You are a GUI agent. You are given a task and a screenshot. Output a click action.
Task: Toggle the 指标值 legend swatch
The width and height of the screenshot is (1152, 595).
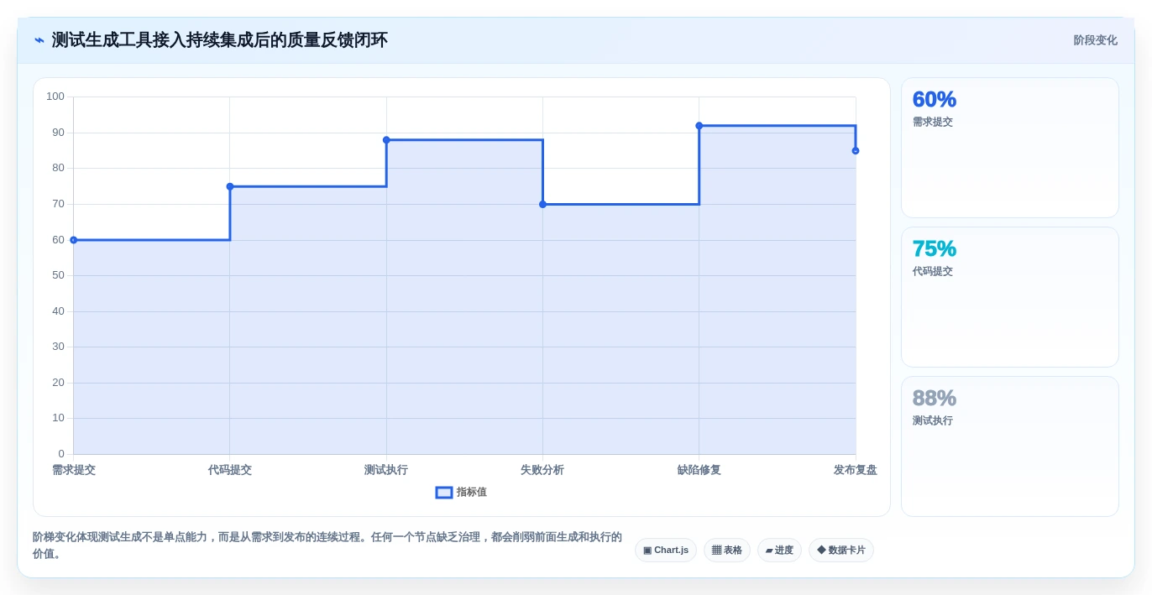point(444,493)
